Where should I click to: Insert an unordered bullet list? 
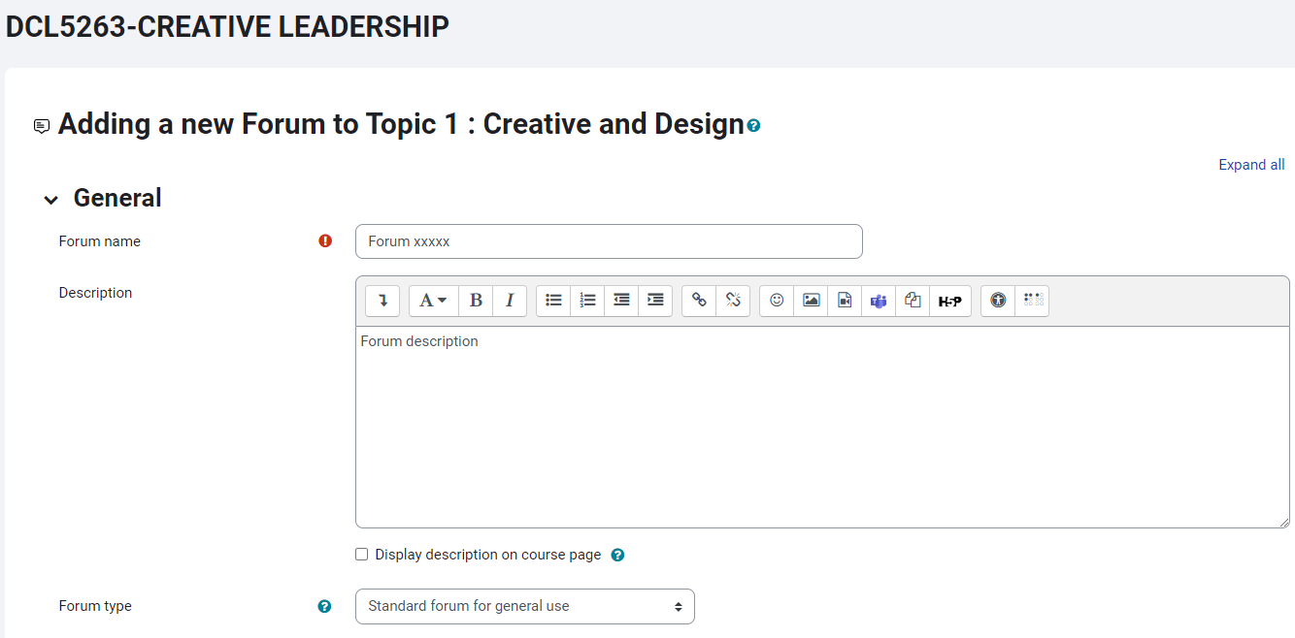coord(553,301)
